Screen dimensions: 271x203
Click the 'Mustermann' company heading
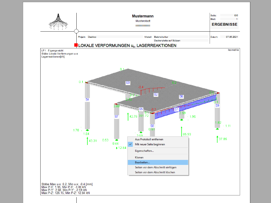(143, 16)
